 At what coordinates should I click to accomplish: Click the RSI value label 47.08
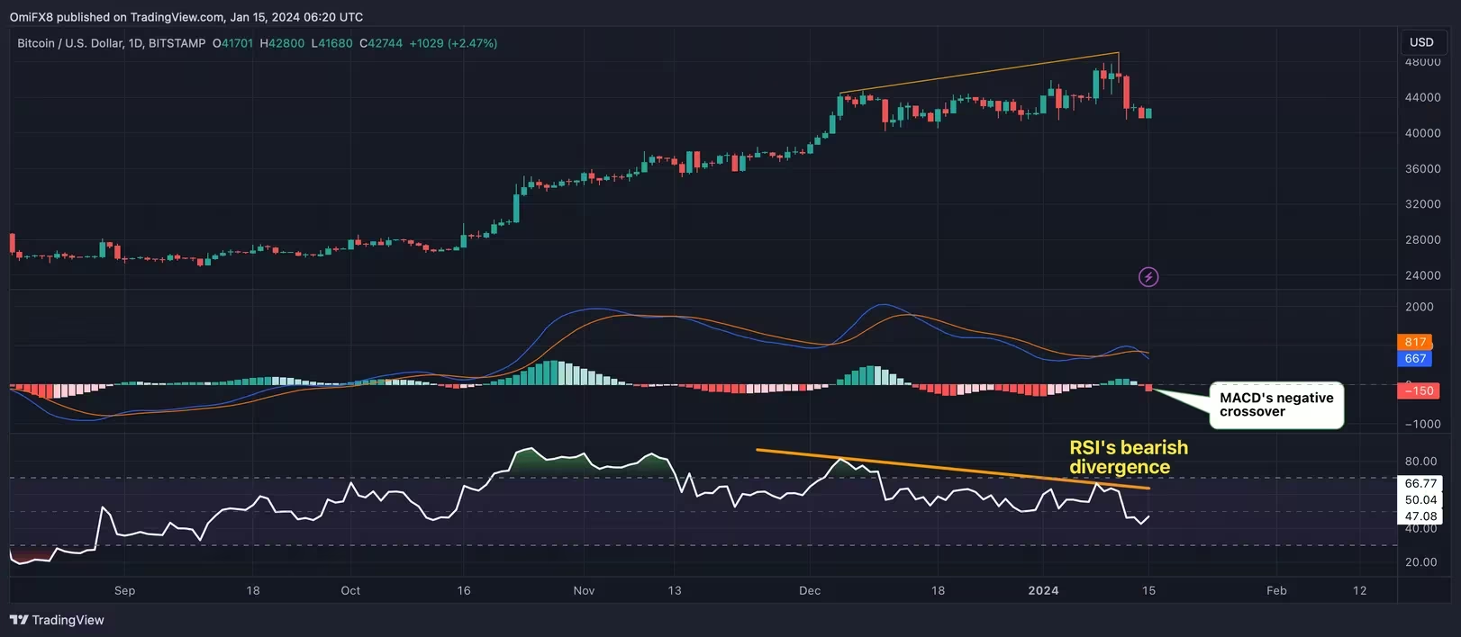click(x=1420, y=516)
